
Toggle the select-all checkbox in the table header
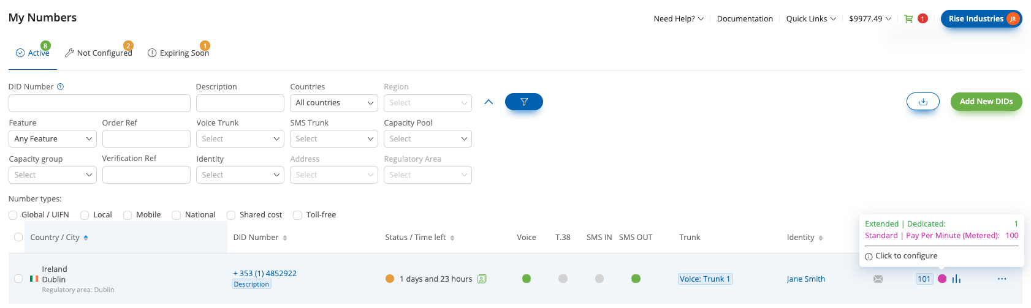coord(18,237)
